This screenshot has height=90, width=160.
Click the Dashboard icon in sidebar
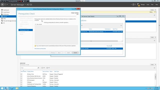click(x=2, y=10)
